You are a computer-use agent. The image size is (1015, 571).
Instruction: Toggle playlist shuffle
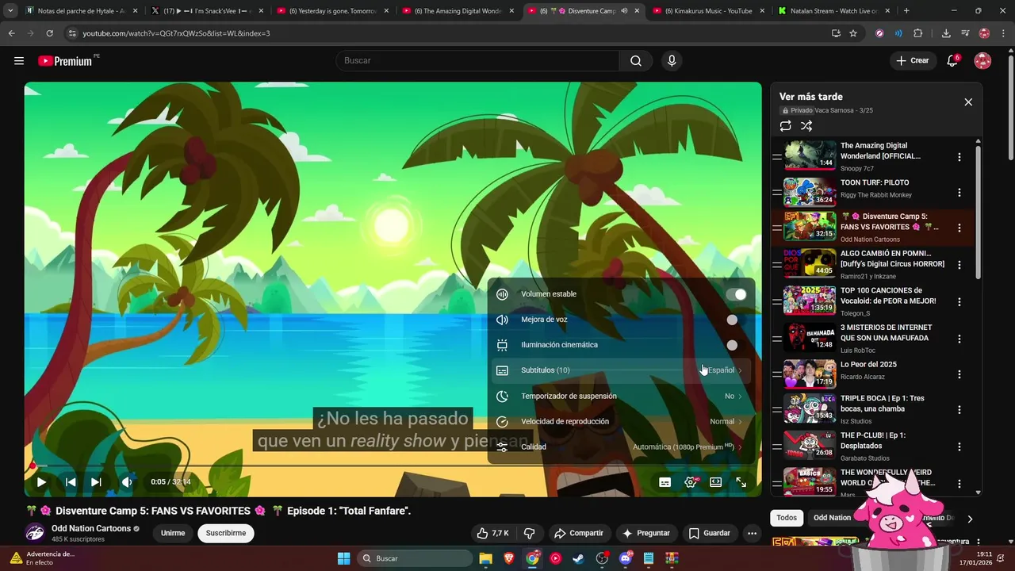806,125
